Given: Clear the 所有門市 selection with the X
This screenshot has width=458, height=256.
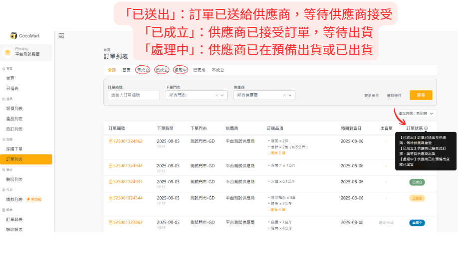Looking at the screenshot, I should click(x=217, y=95).
